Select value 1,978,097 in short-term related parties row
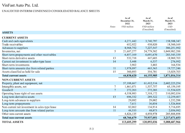The image size is (185, 133). coord(130,69)
